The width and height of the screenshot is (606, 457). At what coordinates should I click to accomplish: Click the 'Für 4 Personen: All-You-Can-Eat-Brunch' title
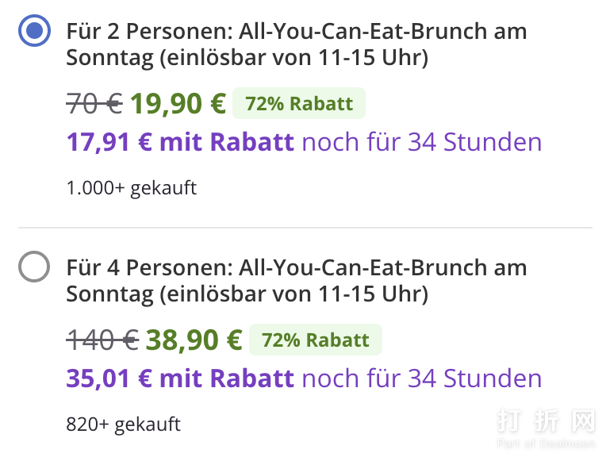pos(296,268)
